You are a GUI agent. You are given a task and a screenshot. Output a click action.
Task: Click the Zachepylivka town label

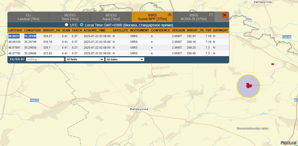(x=263, y=2)
